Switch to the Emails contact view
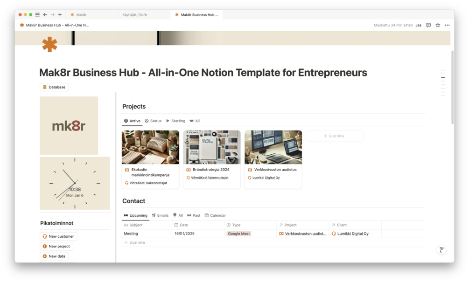This screenshot has width=469, height=282. point(161,215)
